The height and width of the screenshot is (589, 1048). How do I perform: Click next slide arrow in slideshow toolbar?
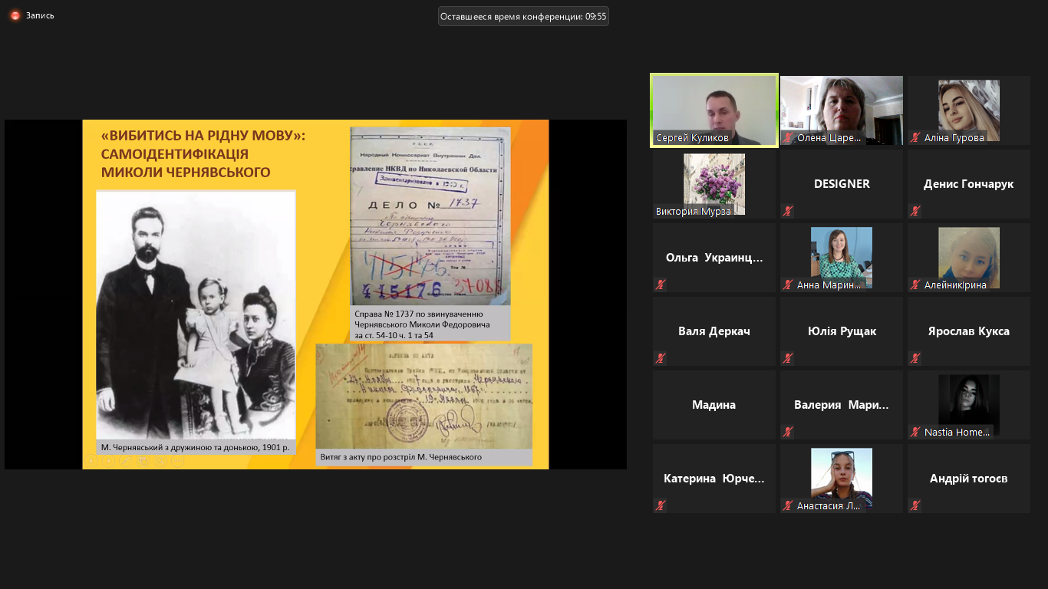click(109, 461)
